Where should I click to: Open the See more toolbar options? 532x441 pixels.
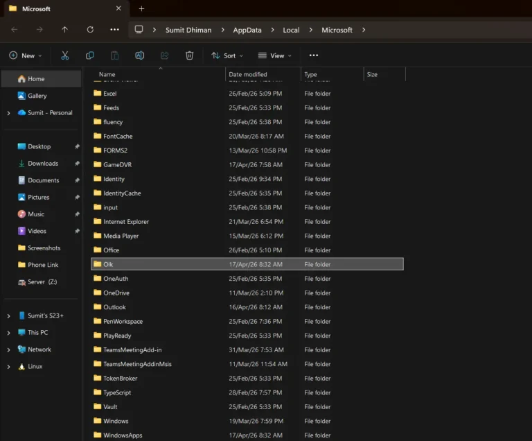(x=313, y=55)
